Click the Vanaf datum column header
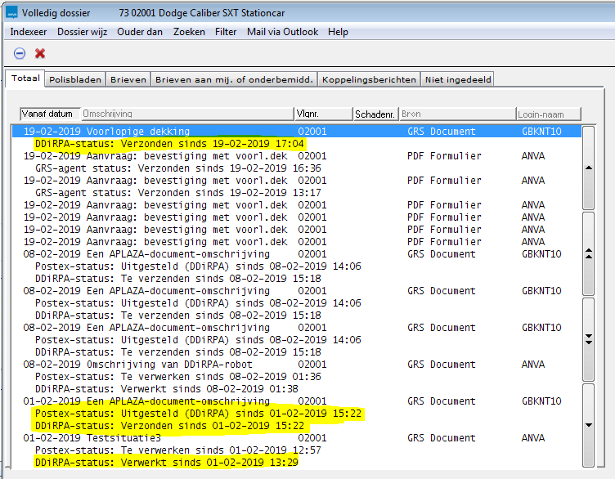This screenshot has height=479, width=615. tap(50, 114)
